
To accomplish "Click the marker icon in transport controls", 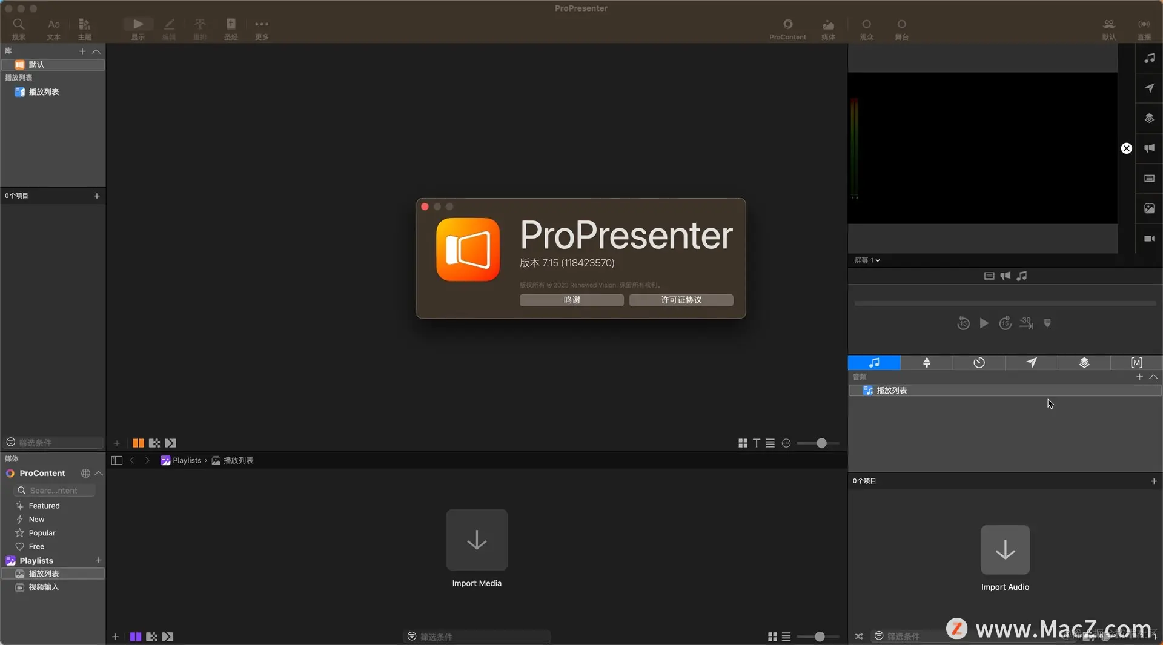I will click(1047, 323).
